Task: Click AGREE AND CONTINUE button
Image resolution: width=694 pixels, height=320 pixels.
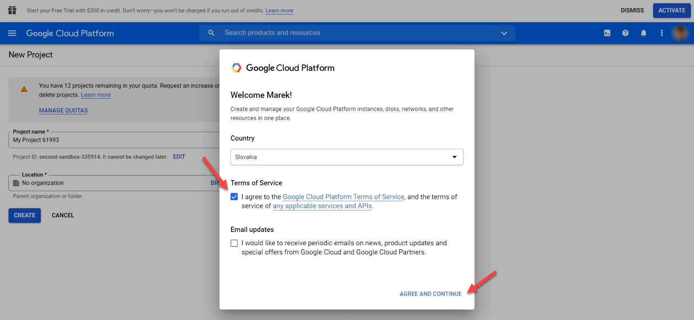Action: pos(430,294)
